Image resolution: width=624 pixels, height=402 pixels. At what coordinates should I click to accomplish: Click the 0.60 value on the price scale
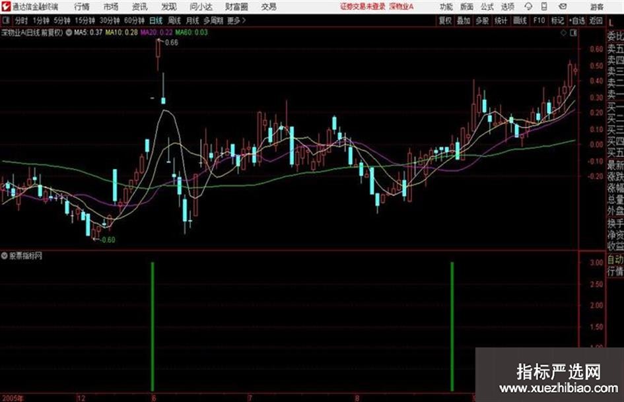(x=596, y=49)
